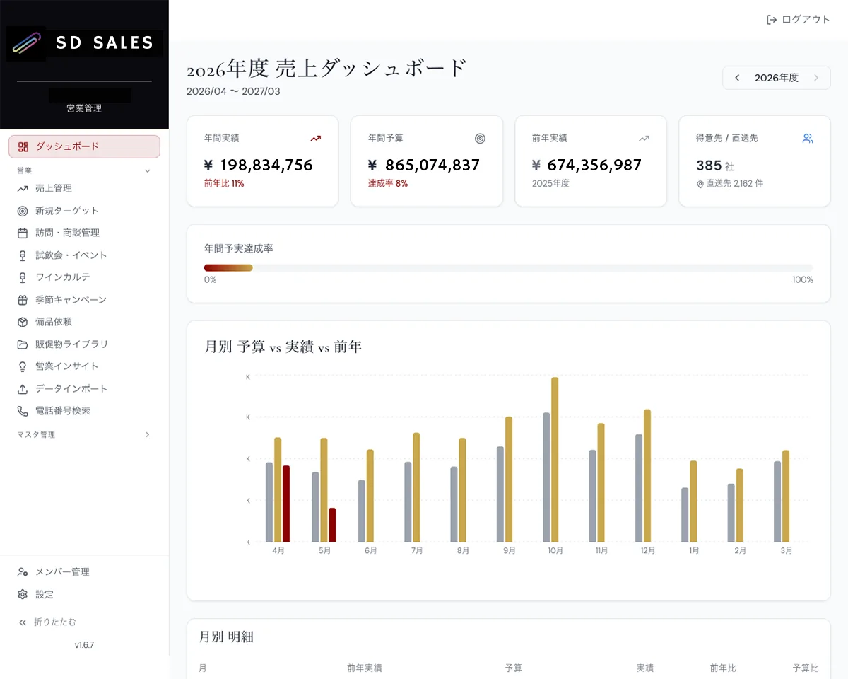848x679 pixels.
Task: Click the メンバー管理 user icon
Action: (23, 572)
